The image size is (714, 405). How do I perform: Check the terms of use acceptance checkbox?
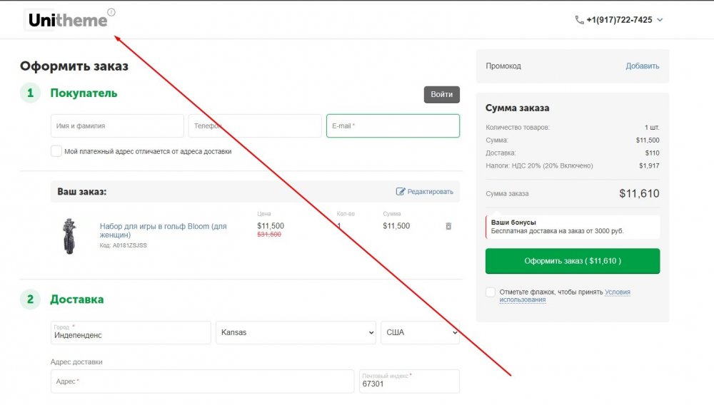point(491,292)
